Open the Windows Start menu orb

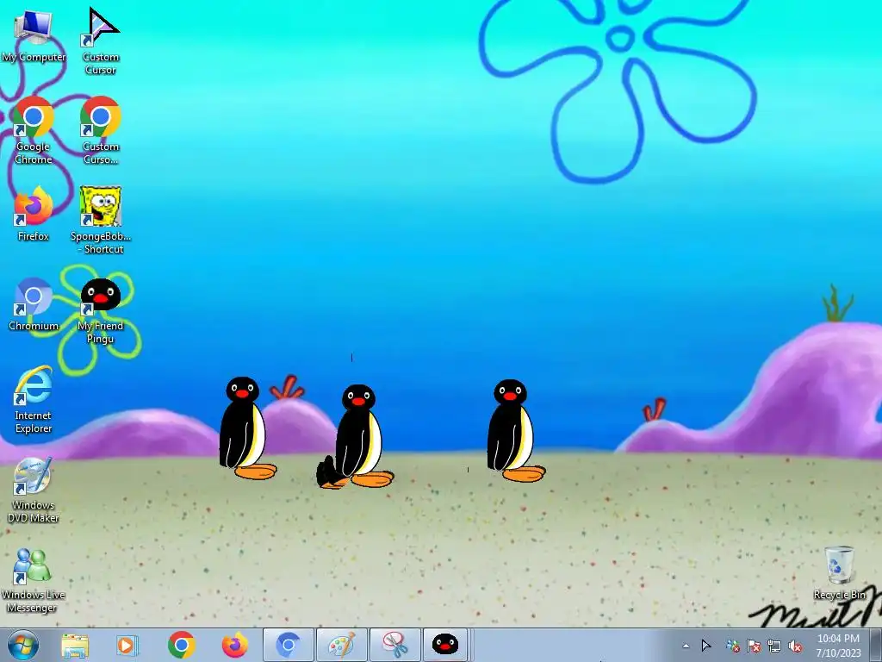point(23,645)
